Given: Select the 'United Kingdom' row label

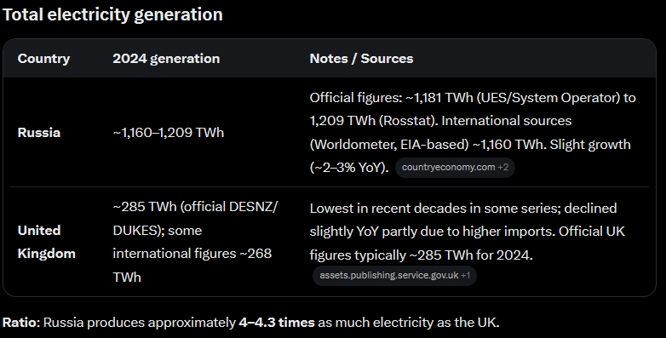Looking at the screenshot, I should (x=47, y=242).
